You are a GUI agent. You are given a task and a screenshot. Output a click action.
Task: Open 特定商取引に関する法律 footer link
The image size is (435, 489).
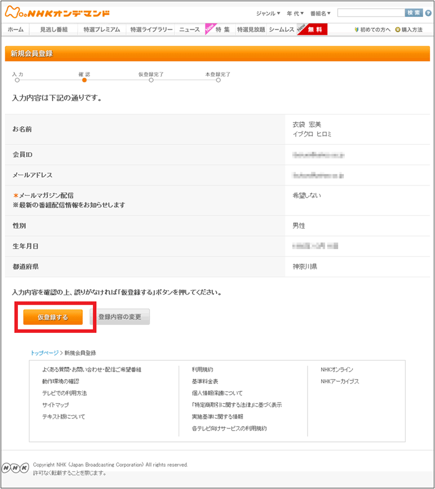237,405
